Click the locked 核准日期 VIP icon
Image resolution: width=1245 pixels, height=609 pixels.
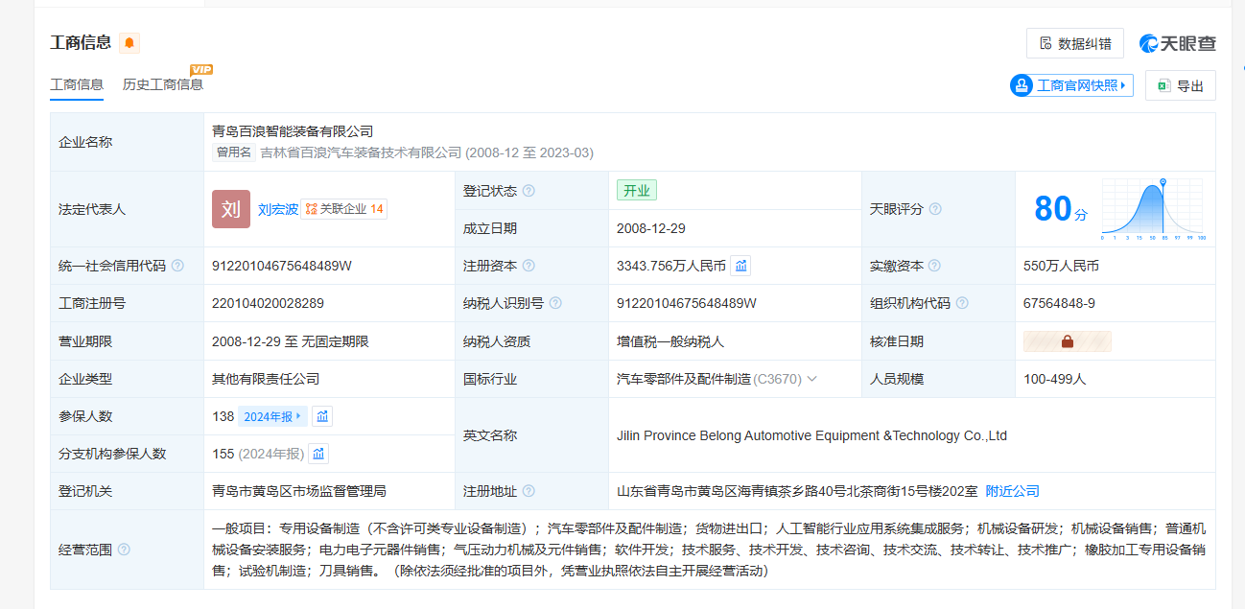point(1067,341)
